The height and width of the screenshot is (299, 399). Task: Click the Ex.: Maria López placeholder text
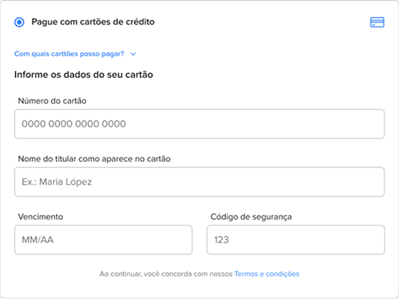pos(57,182)
